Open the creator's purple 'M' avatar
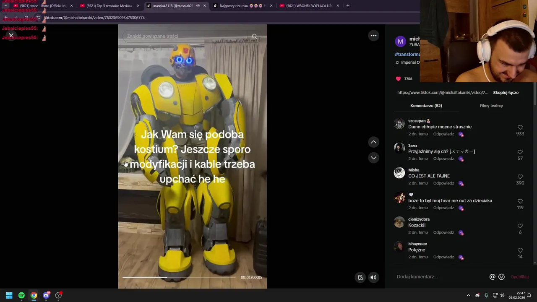Image resolution: width=537 pixels, height=302 pixels. (400, 42)
